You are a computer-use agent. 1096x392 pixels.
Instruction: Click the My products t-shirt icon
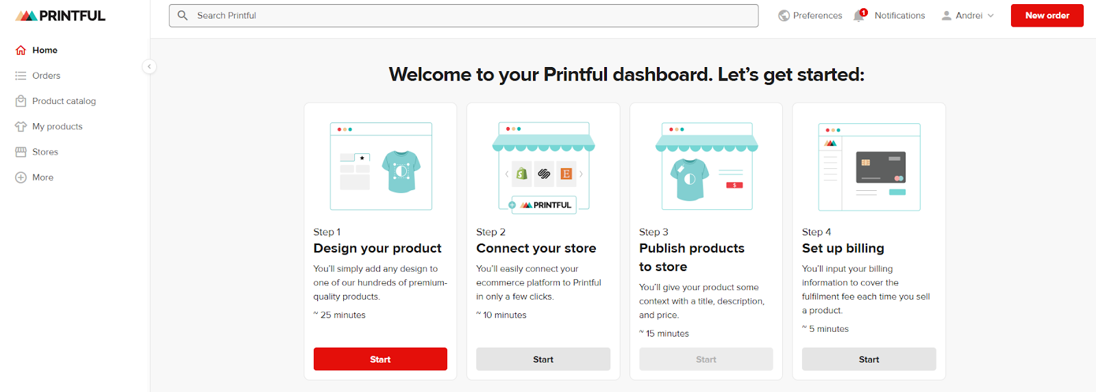pos(21,127)
